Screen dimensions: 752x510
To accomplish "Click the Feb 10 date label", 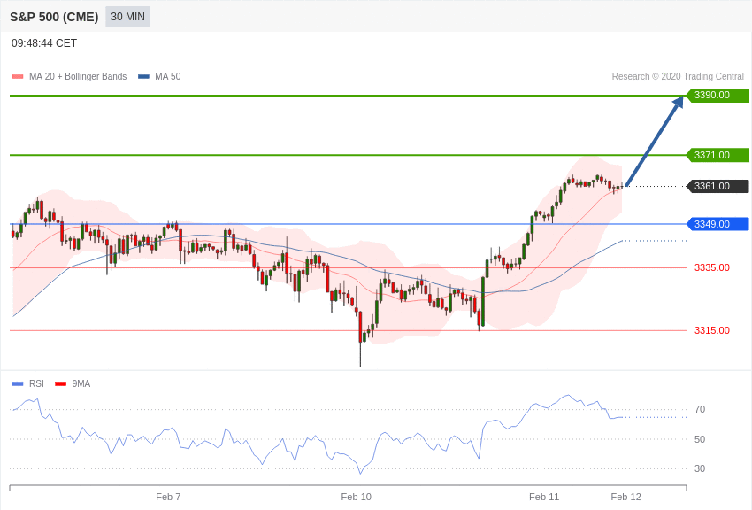I will click(x=357, y=497).
